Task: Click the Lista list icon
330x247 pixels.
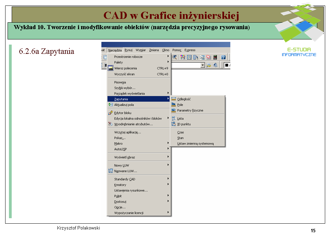Action: point(174,119)
